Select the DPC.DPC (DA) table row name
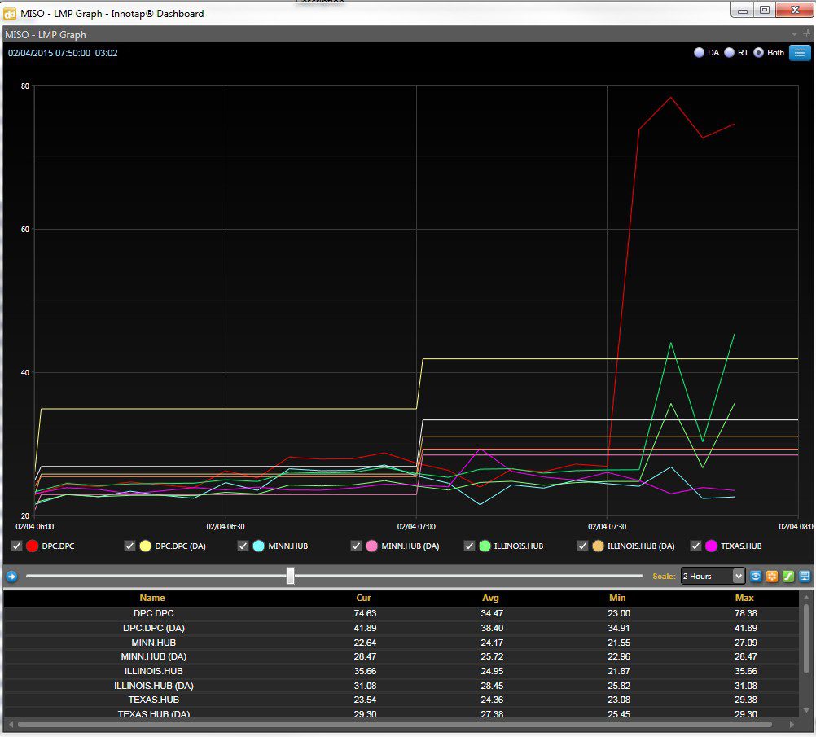 point(154,628)
